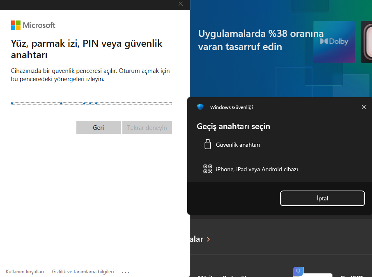The height and width of the screenshot is (277, 372).
Task: Click the blue badge icon in Store window
Action: pos(298,271)
